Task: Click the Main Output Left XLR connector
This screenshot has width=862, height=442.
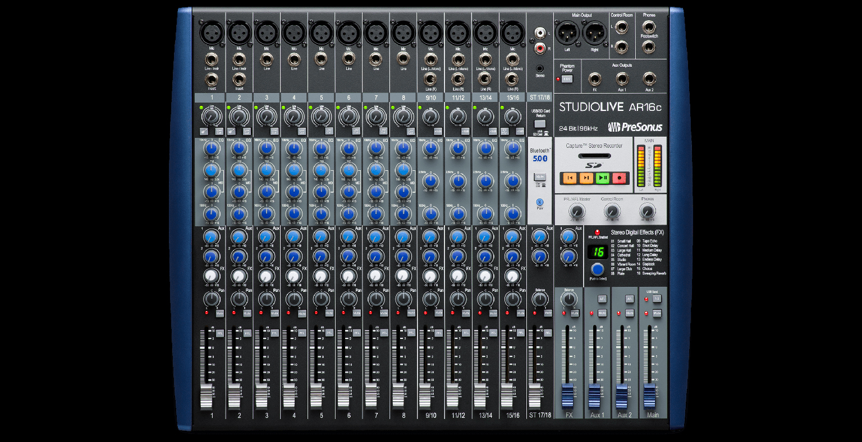Action: click(567, 33)
